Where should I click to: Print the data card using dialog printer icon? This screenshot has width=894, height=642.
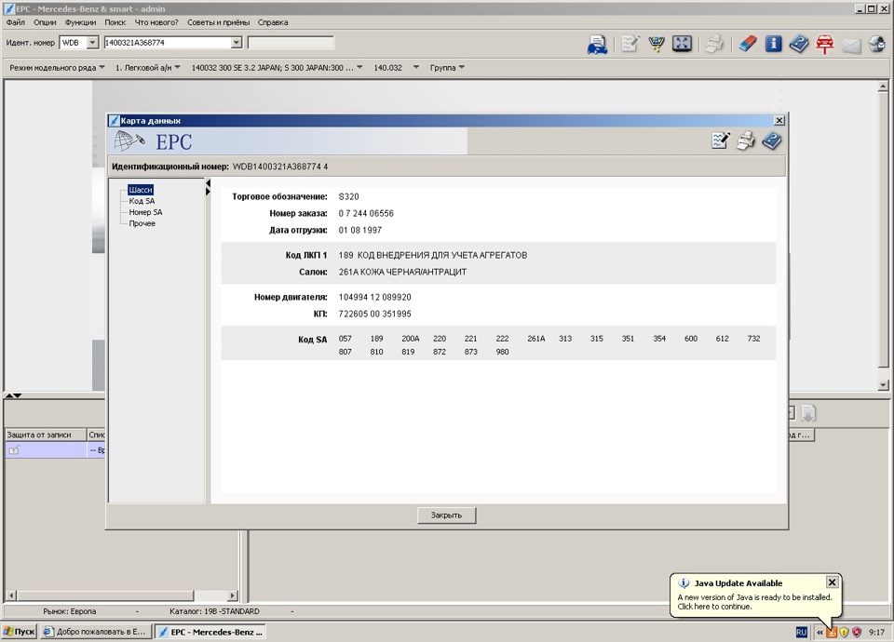[x=746, y=140]
